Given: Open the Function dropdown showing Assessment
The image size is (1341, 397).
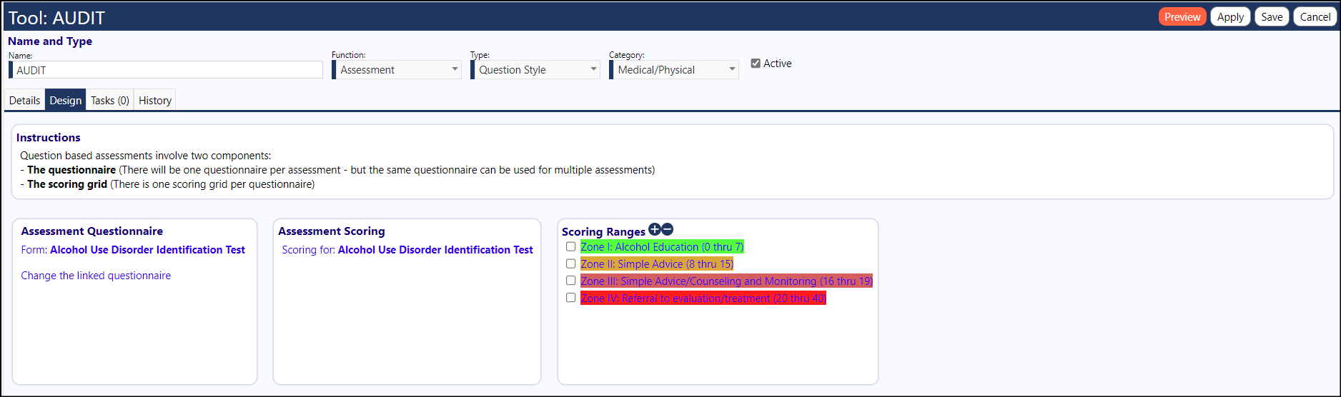Looking at the screenshot, I should tap(397, 69).
